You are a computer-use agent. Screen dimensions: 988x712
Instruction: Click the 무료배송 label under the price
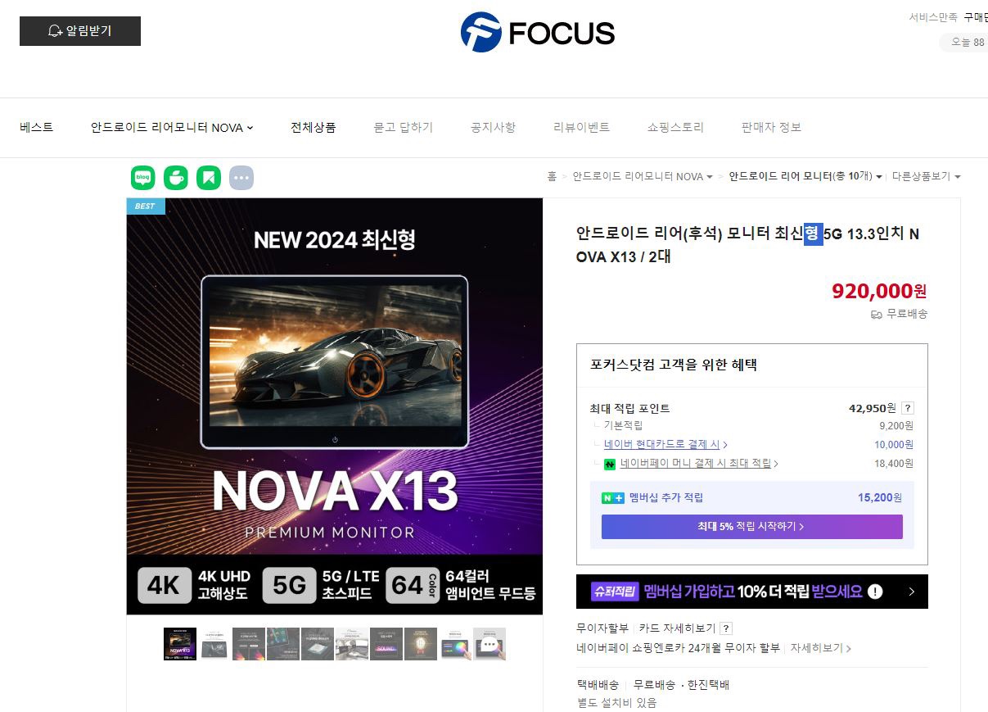point(907,314)
